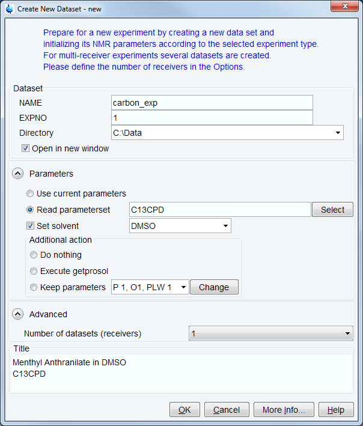Open the DMSO solvent dropdown
Viewport: 363px width, 426px height.
tap(225, 226)
